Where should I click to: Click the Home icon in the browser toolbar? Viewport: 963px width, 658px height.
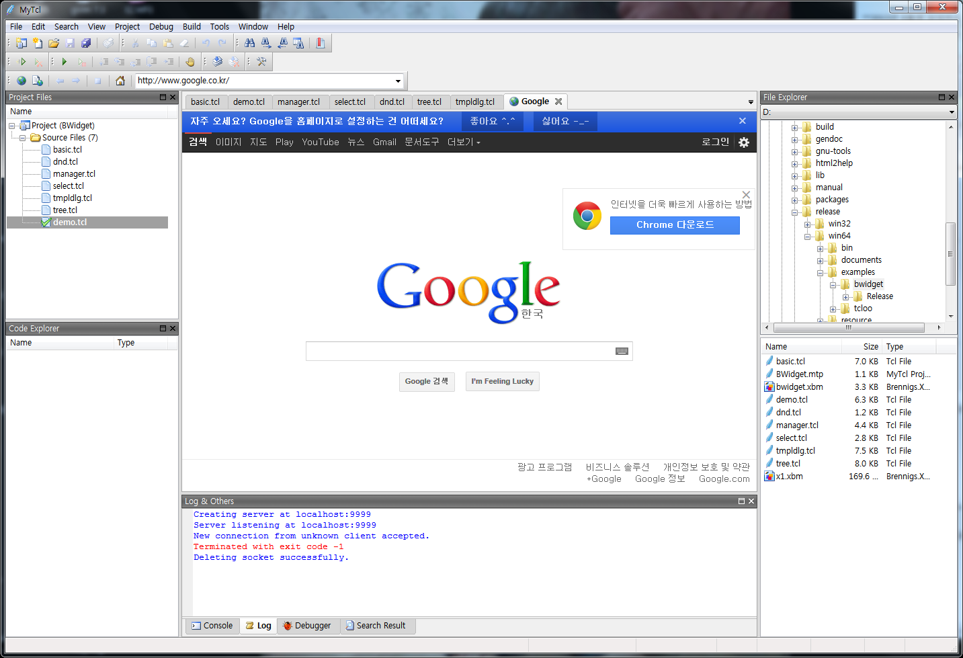point(120,81)
